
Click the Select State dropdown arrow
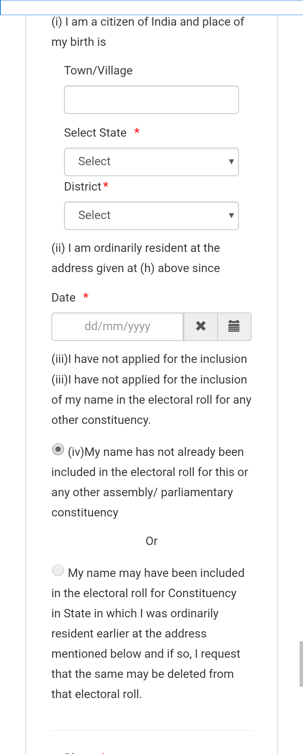coord(231,162)
